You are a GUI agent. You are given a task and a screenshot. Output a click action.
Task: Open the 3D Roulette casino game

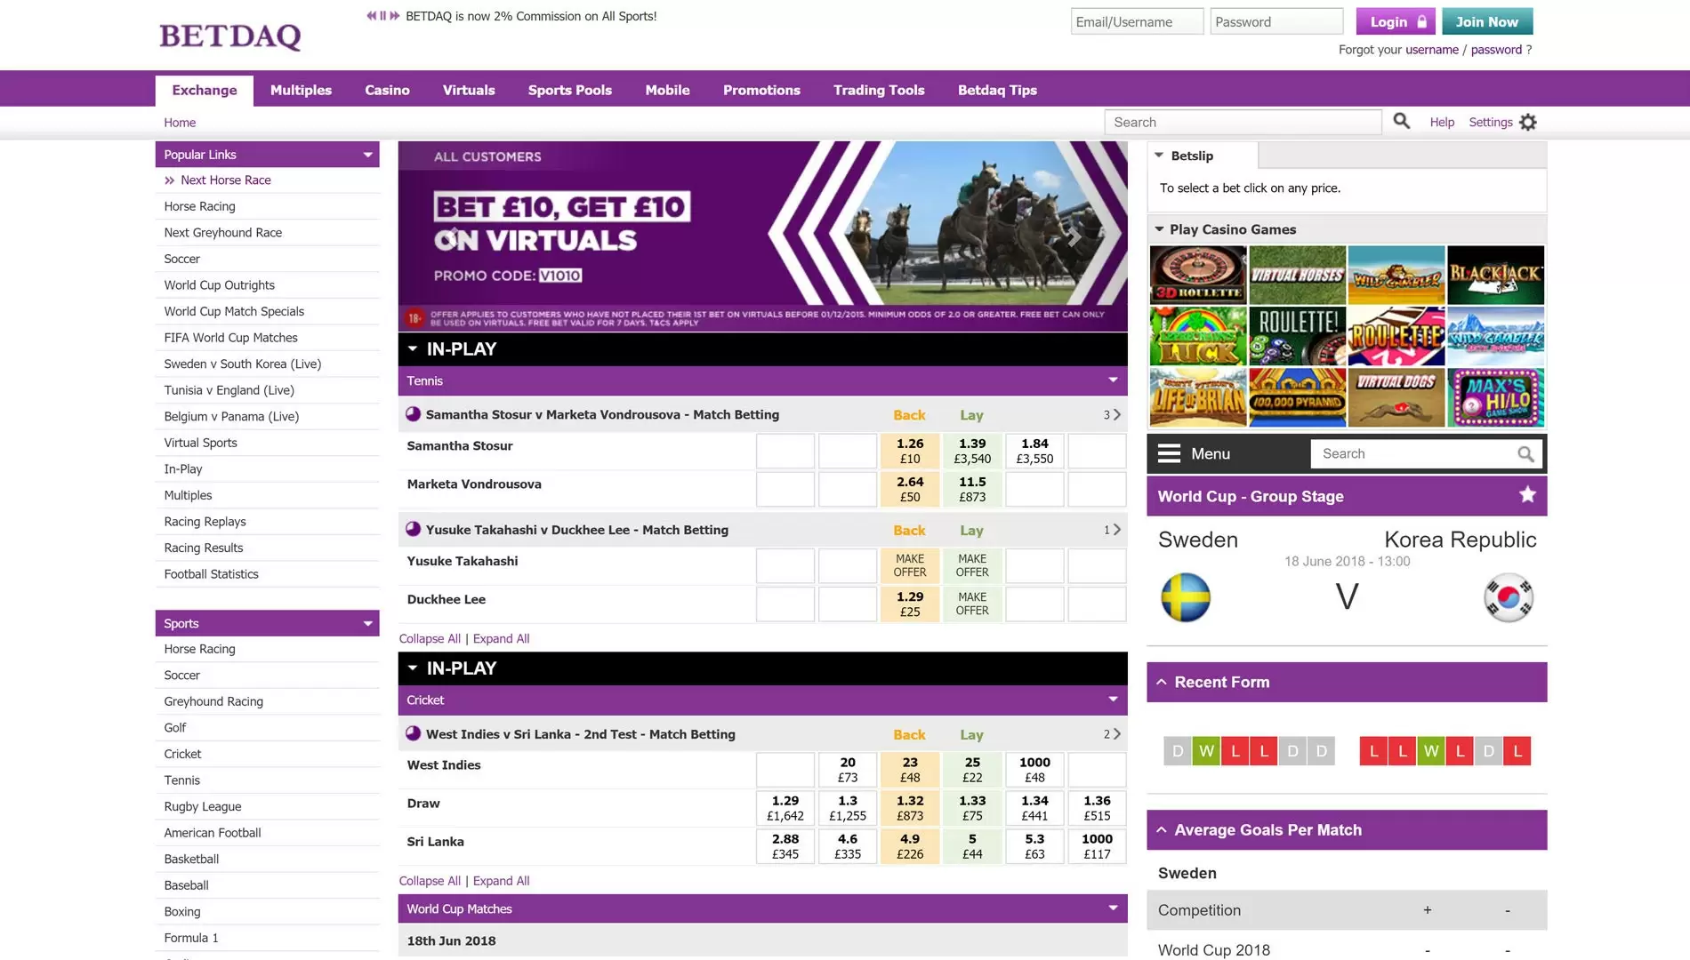coord(1197,275)
